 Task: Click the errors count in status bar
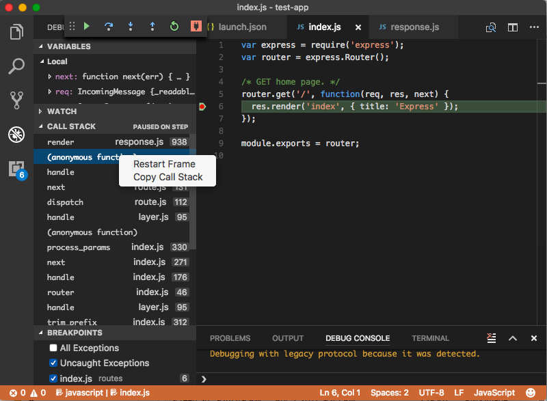click(18, 393)
